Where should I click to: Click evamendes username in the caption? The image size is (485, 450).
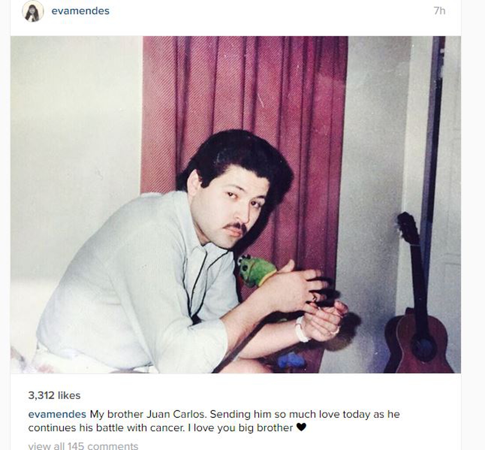(57, 414)
